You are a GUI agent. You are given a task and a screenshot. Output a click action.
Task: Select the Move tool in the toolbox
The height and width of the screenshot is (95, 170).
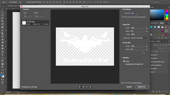(x=2, y=9)
